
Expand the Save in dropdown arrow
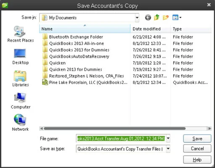coord(137,18)
